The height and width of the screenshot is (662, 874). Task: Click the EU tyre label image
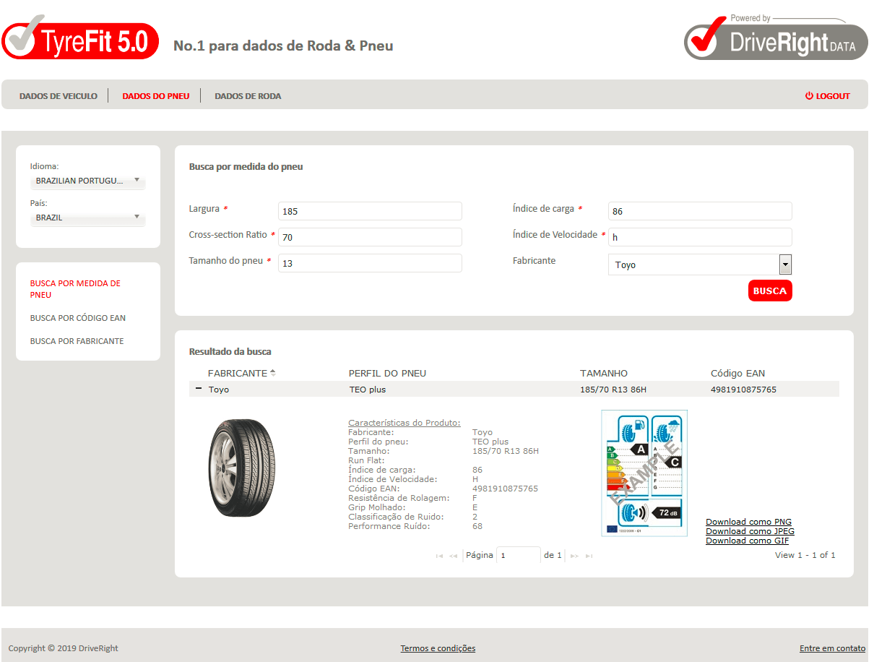pyautogui.click(x=644, y=473)
